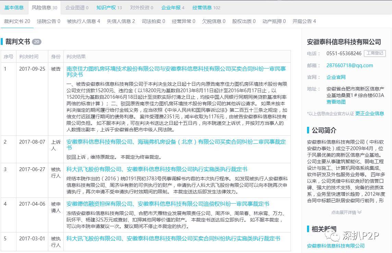
Task: Open 安徽德信融资担保 追偿权纠纷 裁定书 link
Action: pyautogui.click(x=168, y=204)
